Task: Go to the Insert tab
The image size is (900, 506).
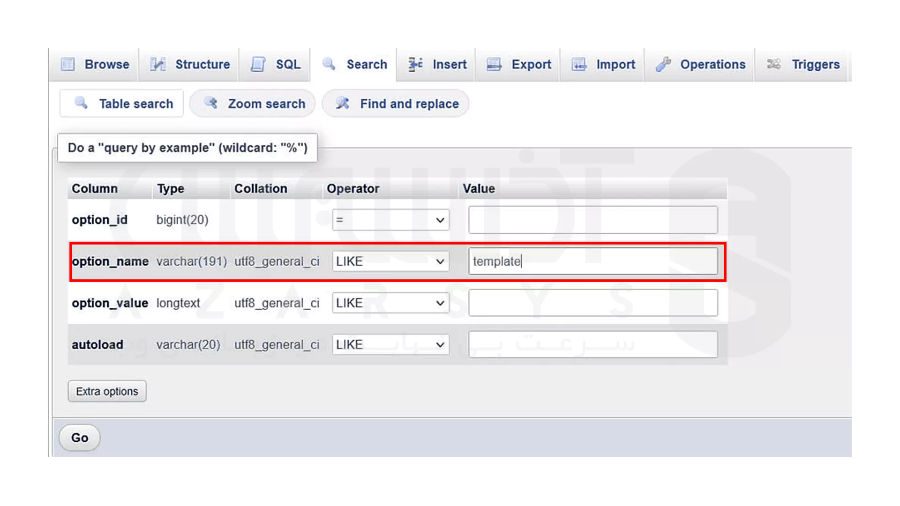Action: (x=436, y=65)
